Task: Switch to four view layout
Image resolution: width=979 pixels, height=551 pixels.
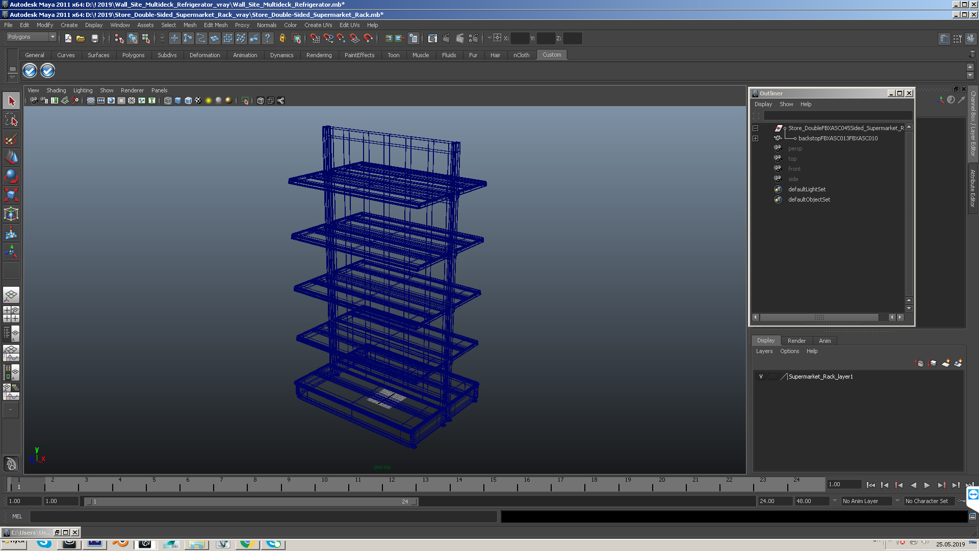Action: [11, 314]
